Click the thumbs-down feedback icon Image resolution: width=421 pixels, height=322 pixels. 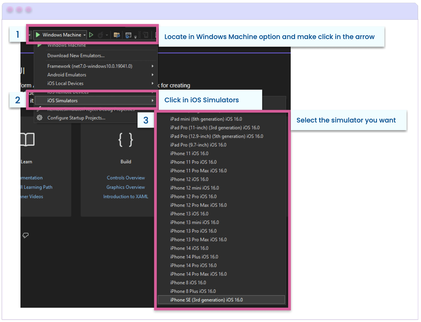click(26, 236)
